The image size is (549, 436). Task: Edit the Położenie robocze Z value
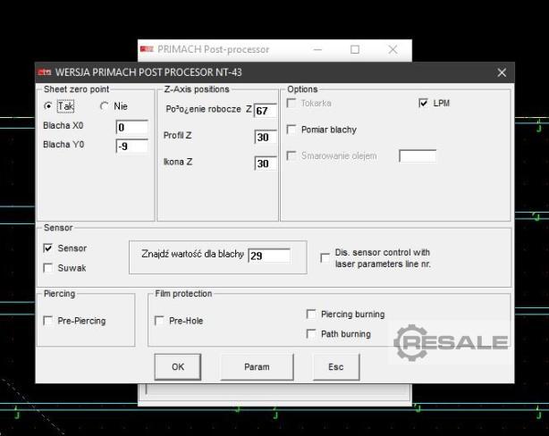coord(266,111)
